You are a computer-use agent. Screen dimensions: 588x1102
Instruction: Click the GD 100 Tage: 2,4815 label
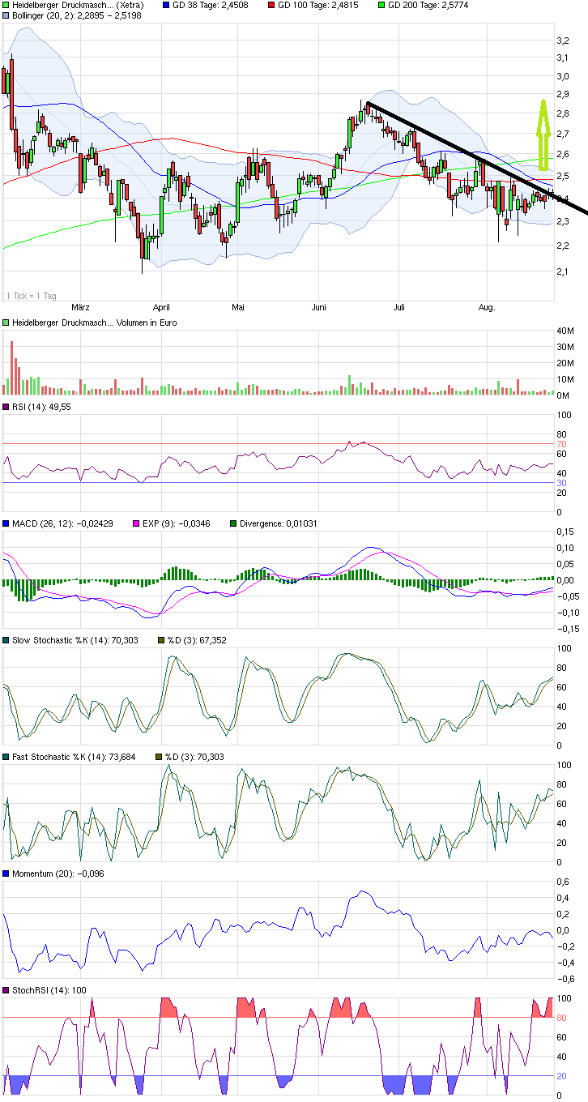pyautogui.click(x=317, y=5)
